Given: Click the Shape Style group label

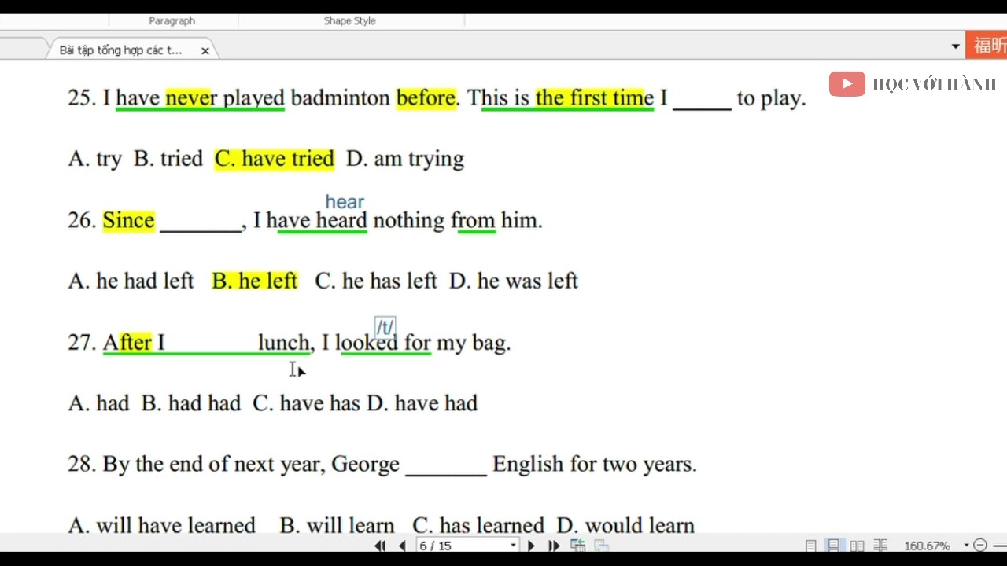Looking at the screenshot, I should (x=349, y=21).
